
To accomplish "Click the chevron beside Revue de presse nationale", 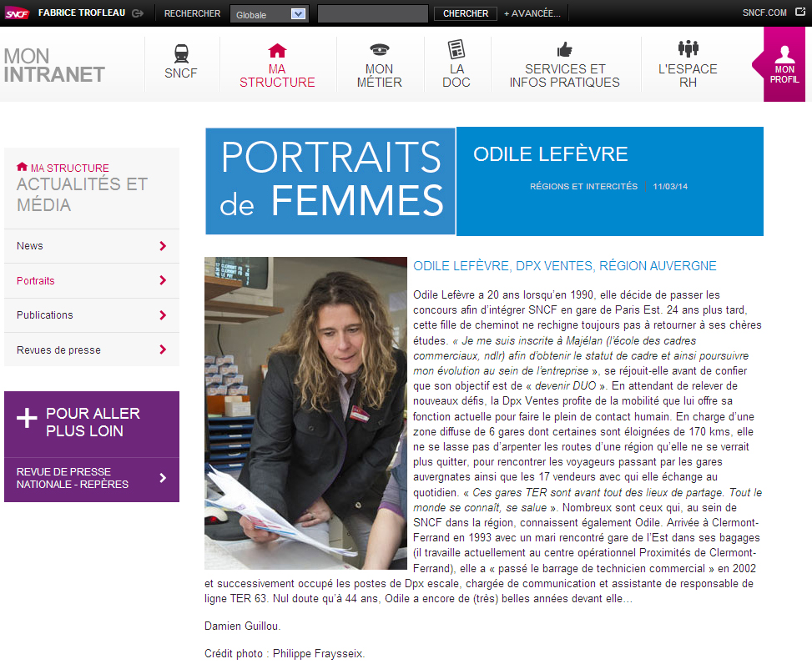I will (x=163, y=478).
